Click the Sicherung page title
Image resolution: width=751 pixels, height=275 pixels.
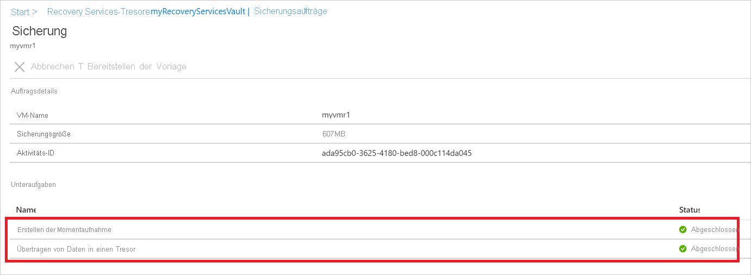pos(39,31)
